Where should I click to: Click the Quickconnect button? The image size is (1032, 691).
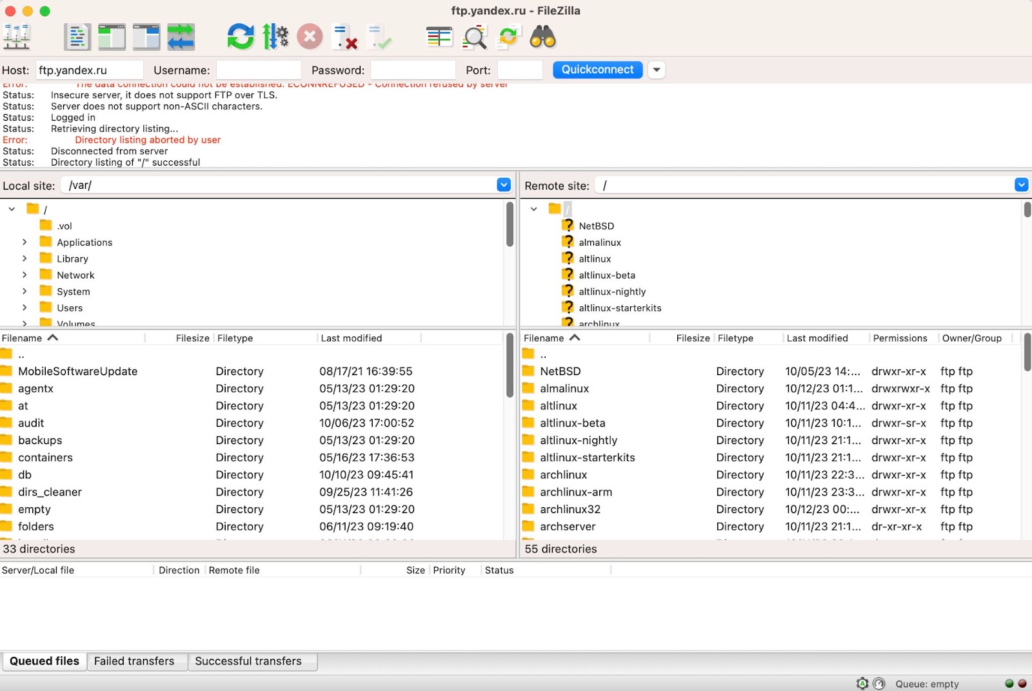(597, 70)
